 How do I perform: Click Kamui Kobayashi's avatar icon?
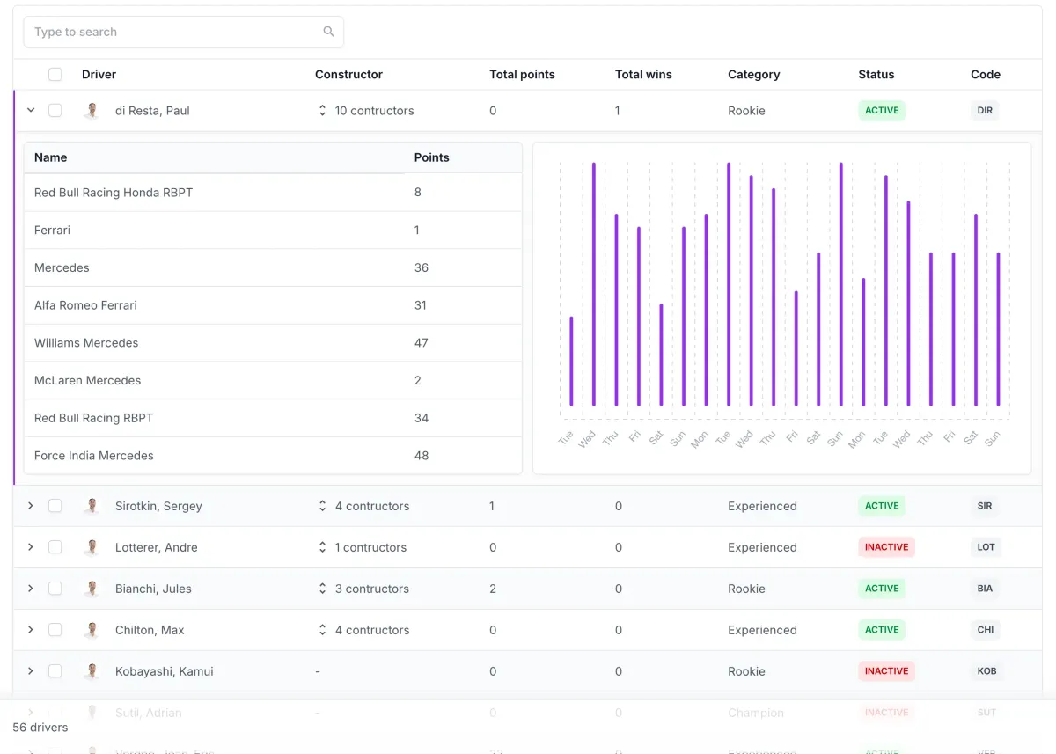(91, 671)
